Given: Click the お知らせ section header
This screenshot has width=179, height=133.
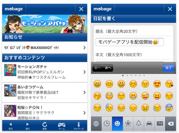Looking at the screenshot, I should 45,37.
